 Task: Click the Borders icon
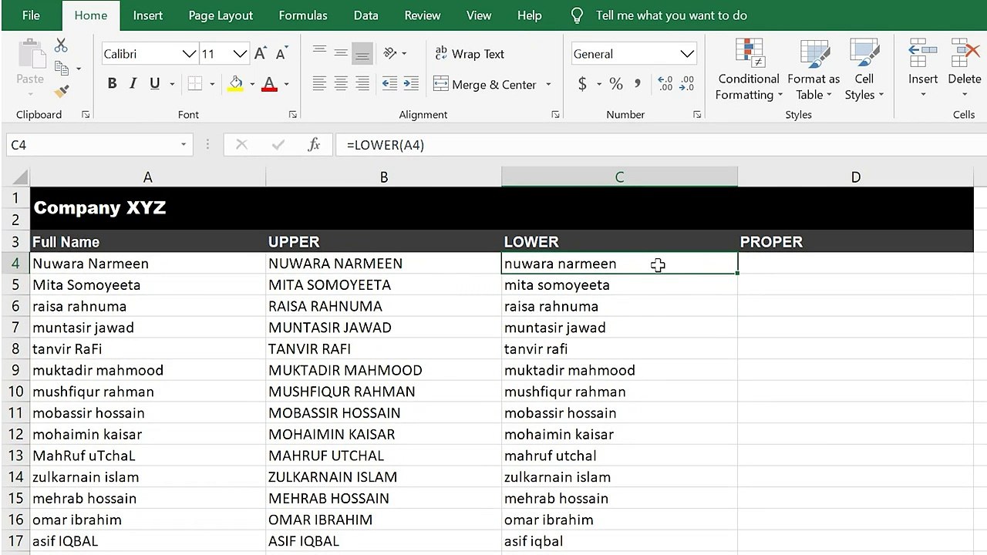click(195, 84)
